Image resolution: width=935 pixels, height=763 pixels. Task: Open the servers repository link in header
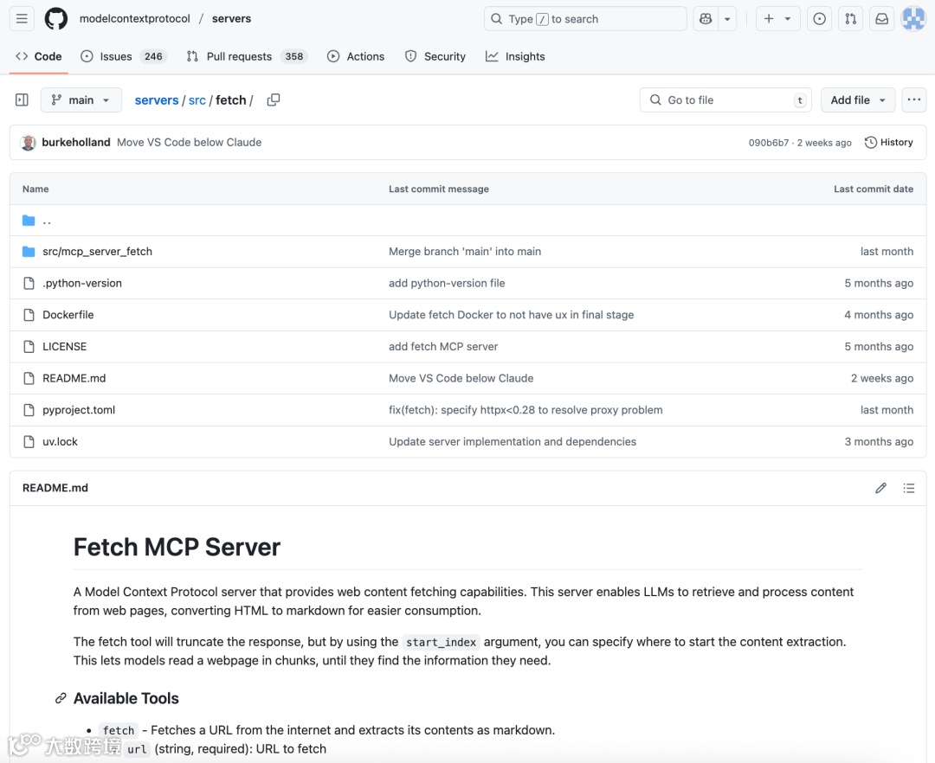coord(231,18)
